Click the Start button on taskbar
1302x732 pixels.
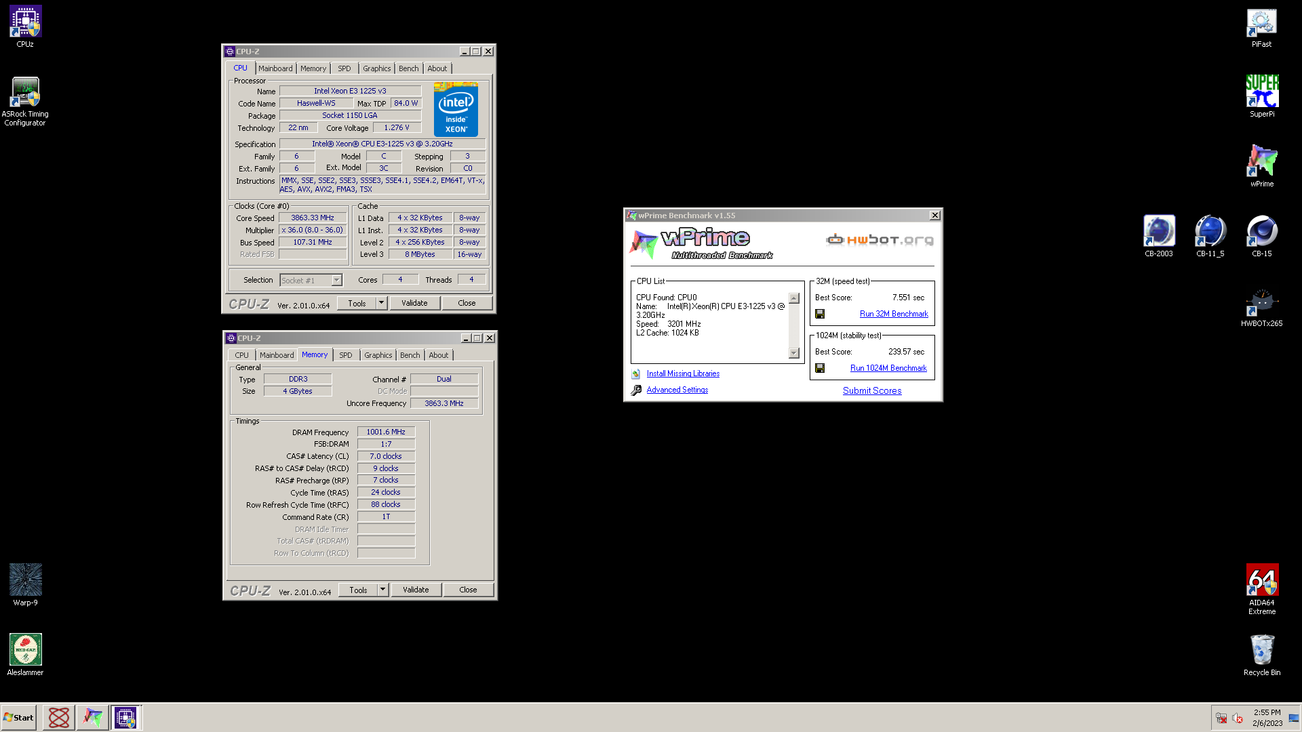point(19,717)
